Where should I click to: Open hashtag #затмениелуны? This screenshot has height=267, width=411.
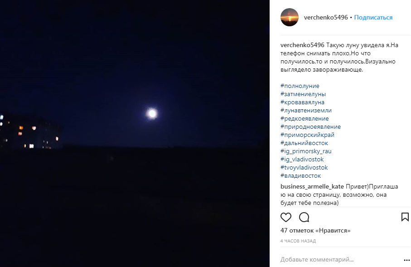(x=303, y=94)
